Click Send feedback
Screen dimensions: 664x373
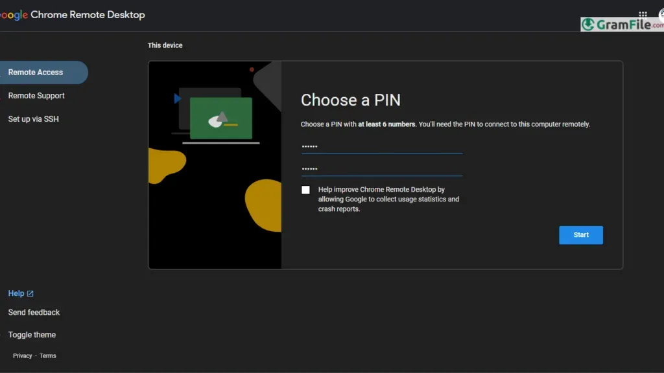point(34,313)
